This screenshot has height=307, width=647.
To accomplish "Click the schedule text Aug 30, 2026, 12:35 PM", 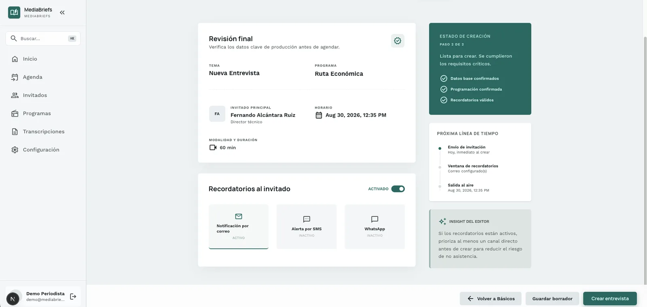I will click(356, 115).
